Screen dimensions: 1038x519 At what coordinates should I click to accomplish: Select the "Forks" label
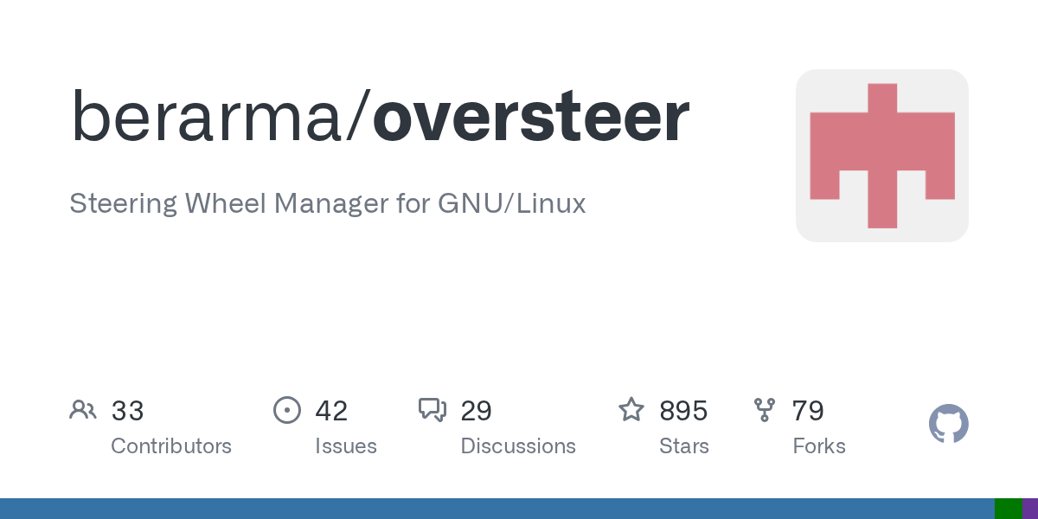pos(818,446)
